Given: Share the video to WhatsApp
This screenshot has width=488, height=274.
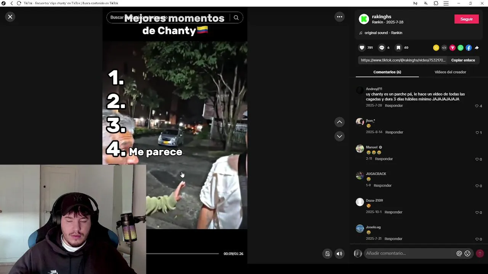Looking at the screenshot, I should click(461, 48).
